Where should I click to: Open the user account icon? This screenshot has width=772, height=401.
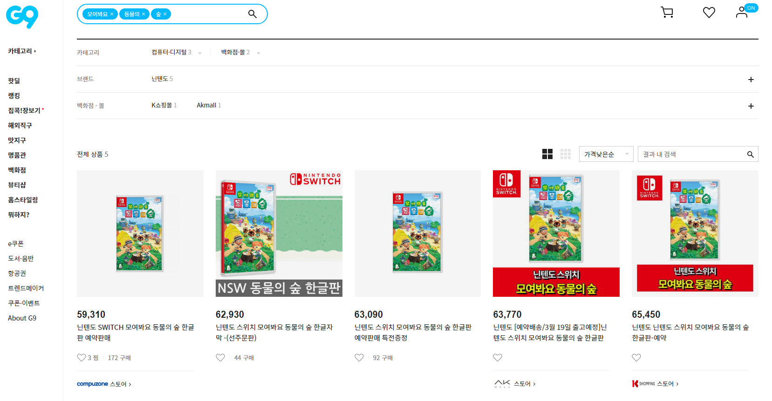742,13
